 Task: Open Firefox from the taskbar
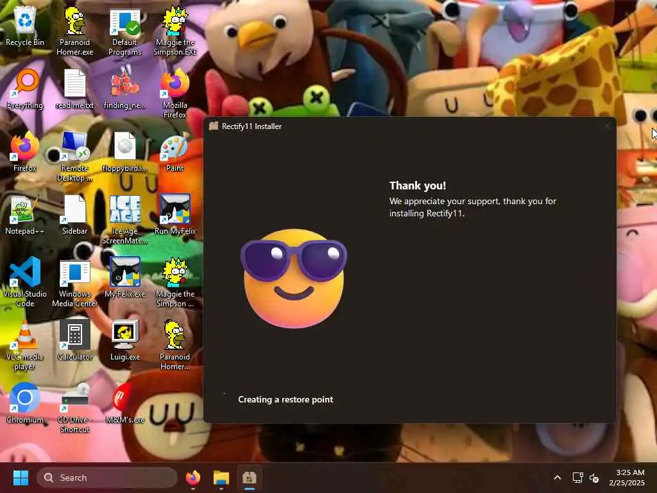click(192, 478)
